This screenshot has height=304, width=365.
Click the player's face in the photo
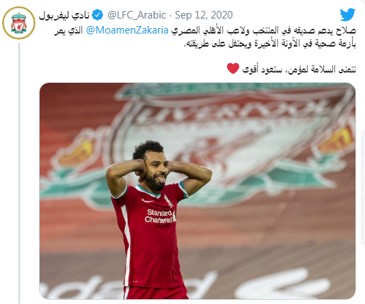[x=154, y=170]
